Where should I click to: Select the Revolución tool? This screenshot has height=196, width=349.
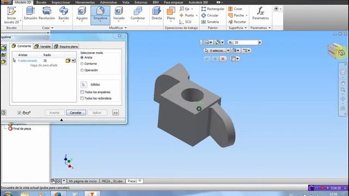(47, 14)
